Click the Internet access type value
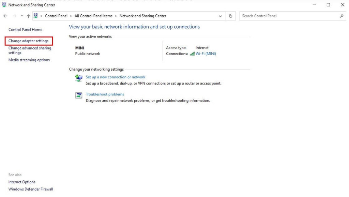This screenshot has width=349, height=197. click(202, 48)
